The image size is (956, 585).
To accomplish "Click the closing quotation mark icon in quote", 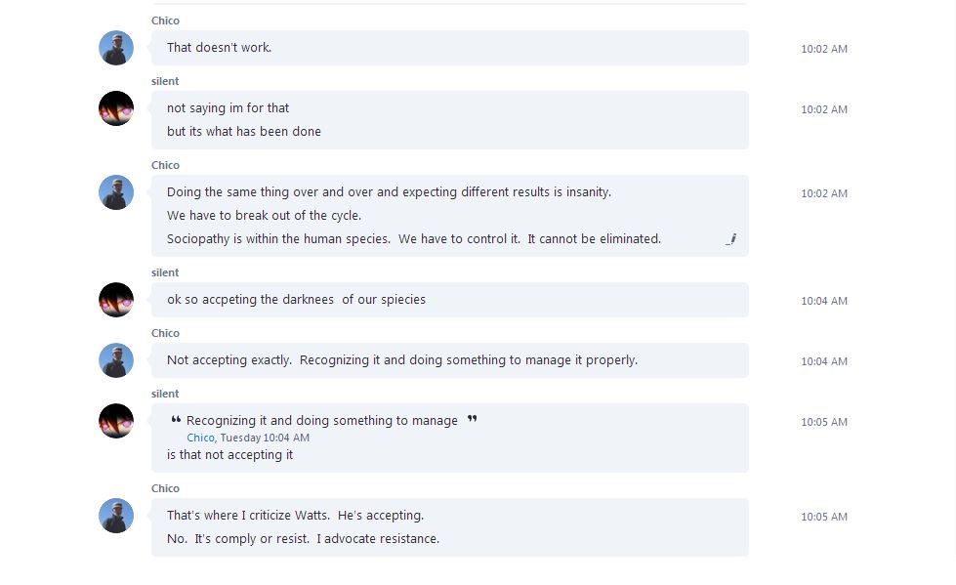I will pos(472,419).
